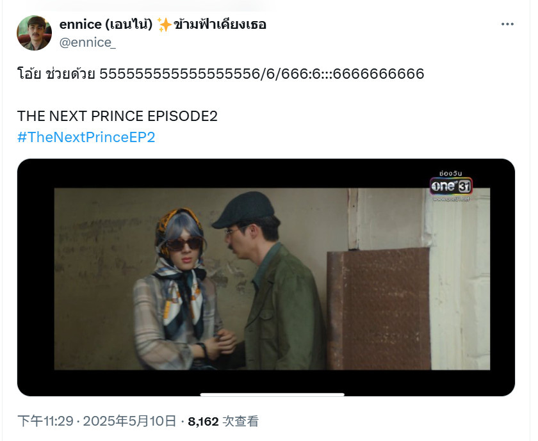Open the #TheNextPrinceEP2 hashtag link

click(86, 137)
